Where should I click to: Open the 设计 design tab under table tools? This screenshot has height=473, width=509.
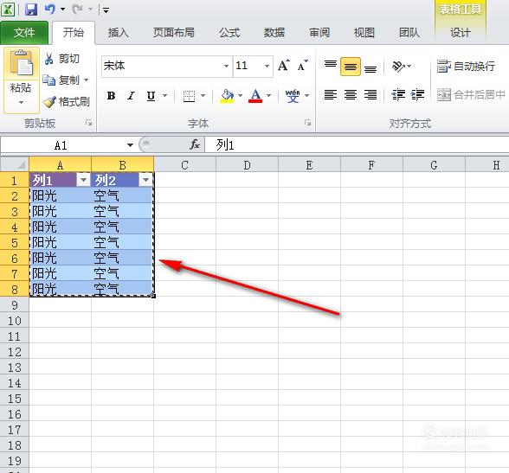click(460, 33)
